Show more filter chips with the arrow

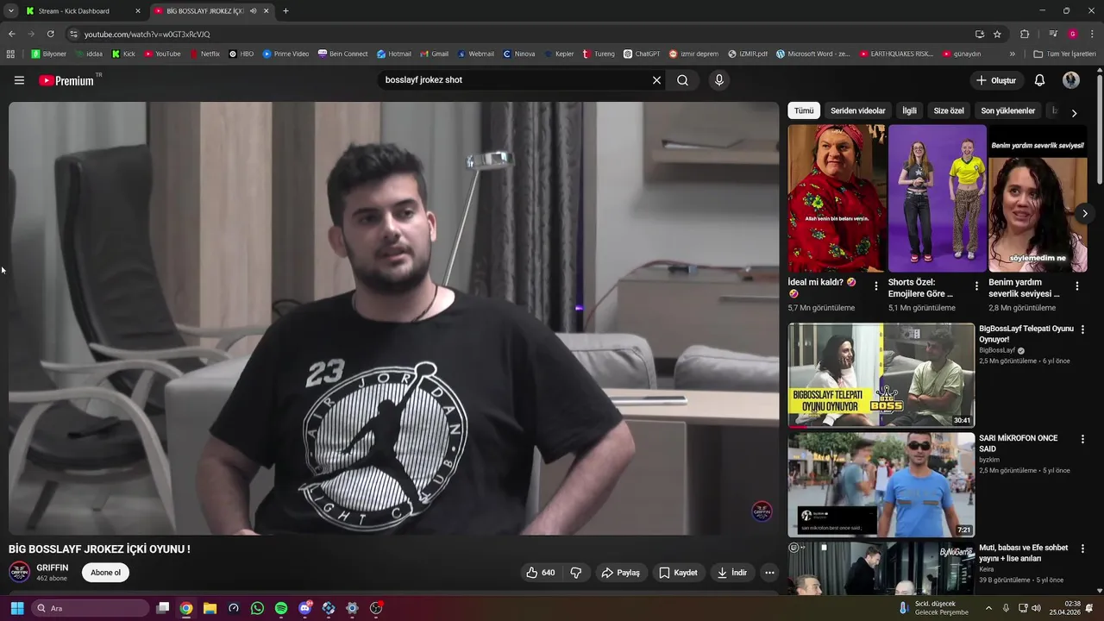tap(1074, 113)
